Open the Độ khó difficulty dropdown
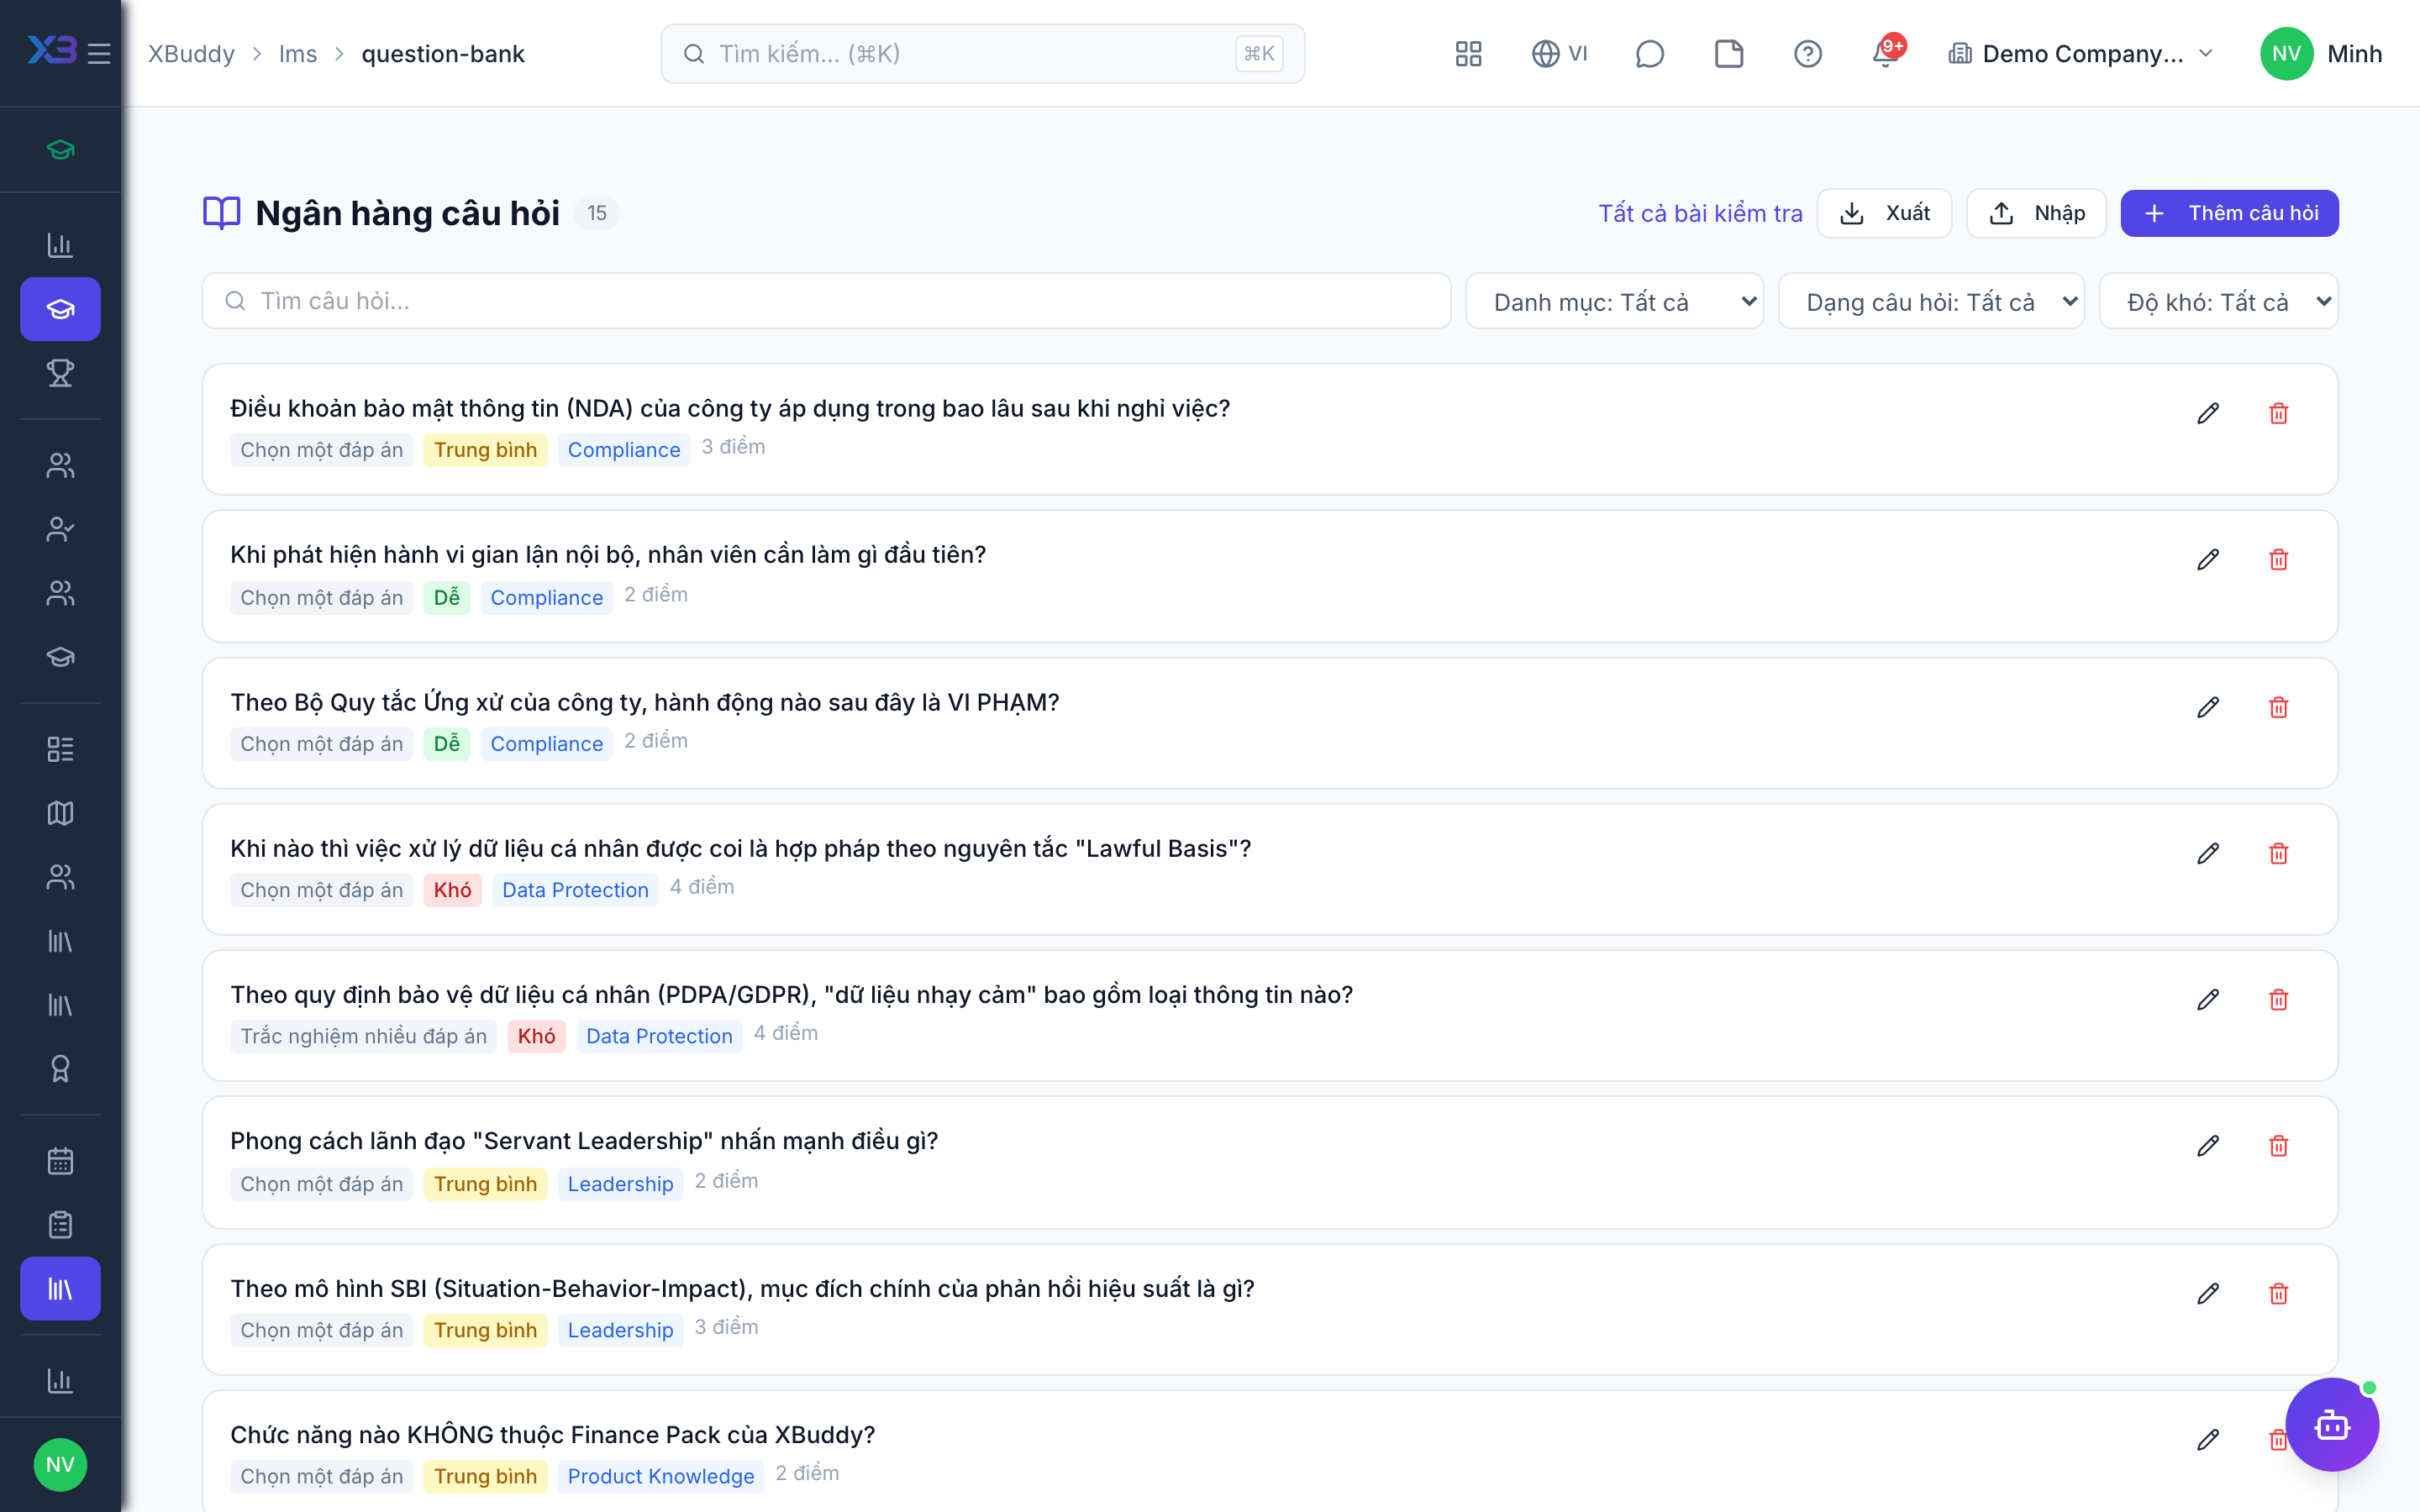 coord(2218,301)
